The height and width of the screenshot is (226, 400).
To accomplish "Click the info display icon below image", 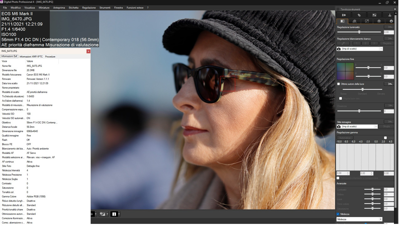I will 114,214.
